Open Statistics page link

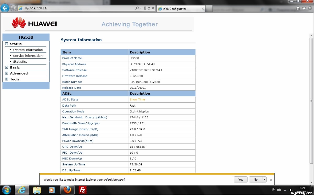(x=20, y=62)
